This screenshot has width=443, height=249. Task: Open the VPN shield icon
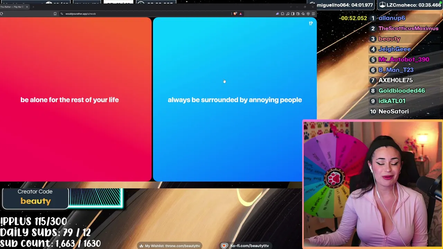pyautogui.click(x=308, y=14)
